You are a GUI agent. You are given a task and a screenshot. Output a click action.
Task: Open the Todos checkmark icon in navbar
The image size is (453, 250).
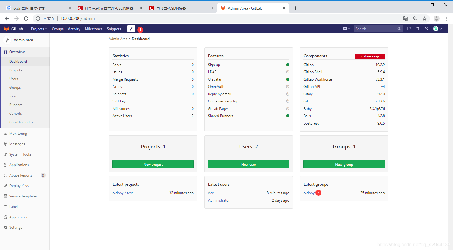426,29
